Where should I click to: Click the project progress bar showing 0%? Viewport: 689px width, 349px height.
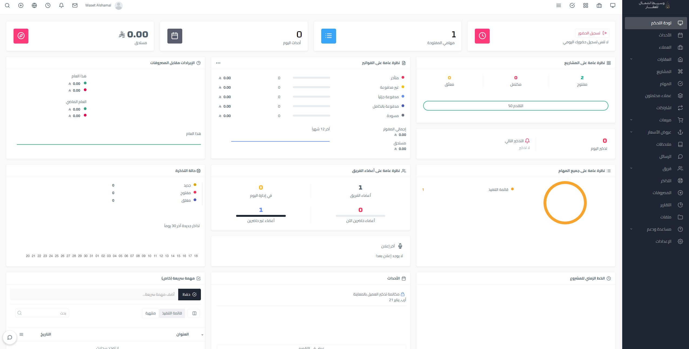[515, 106]
